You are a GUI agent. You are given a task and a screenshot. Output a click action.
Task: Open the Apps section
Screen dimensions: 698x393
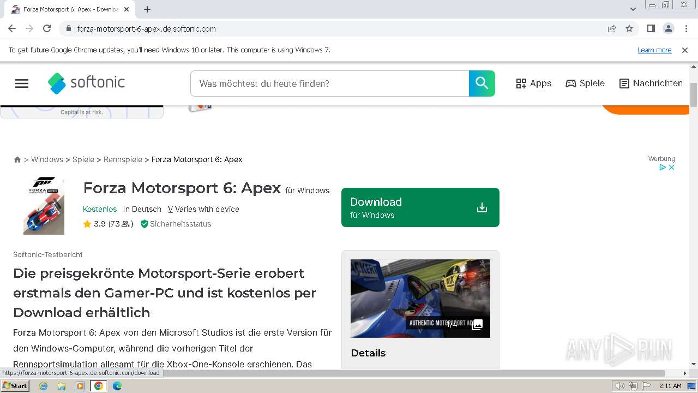pos(533,84)
